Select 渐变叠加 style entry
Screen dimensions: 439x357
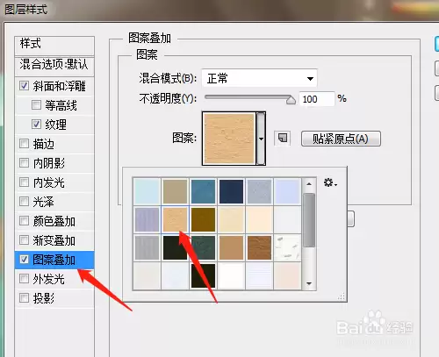point(54,240)
